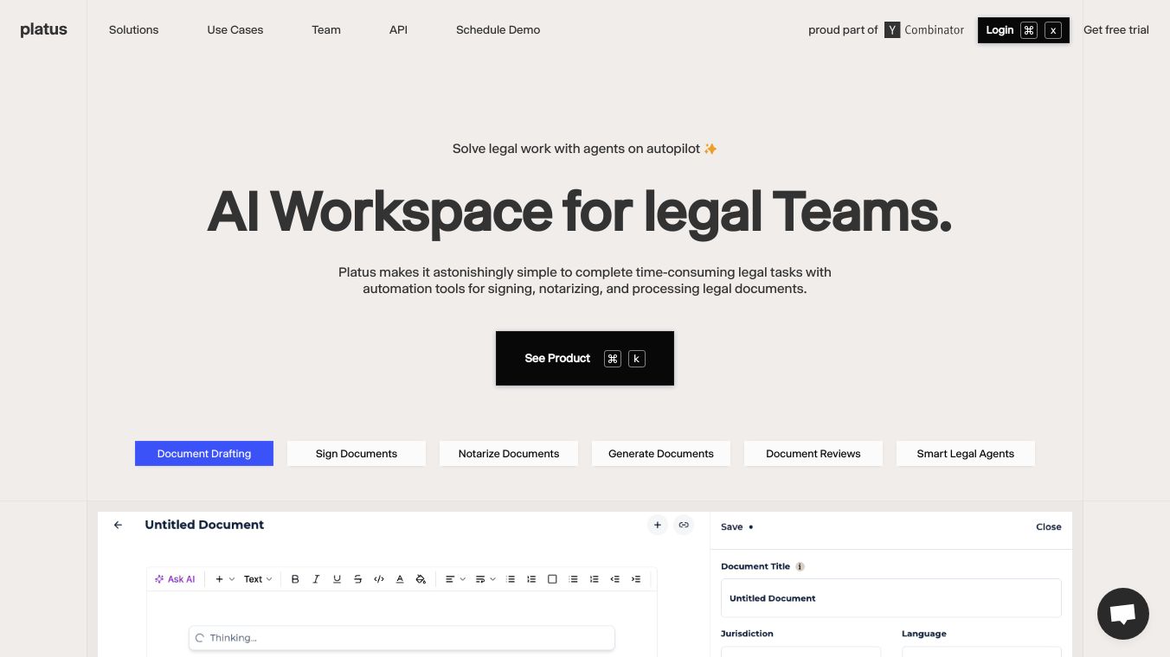Apply strikethrough formatting
Viewport: 1170px width, 657px height.
pos(357,579)
